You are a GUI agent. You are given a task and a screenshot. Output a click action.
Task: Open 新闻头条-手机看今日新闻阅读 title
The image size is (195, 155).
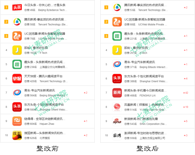coord(145,90)
